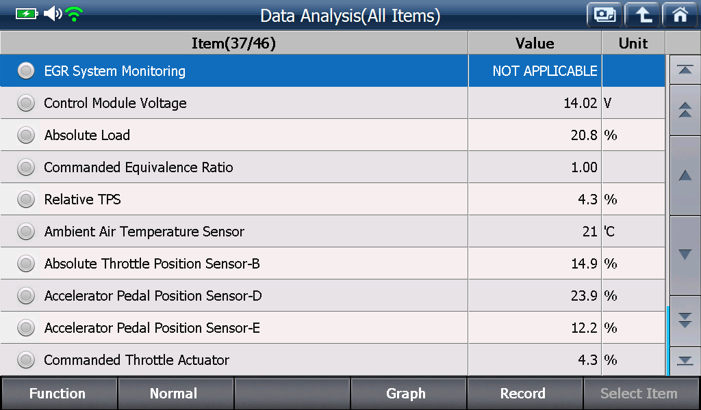Move down one row with single down arrow
This screenshot has height=410, width=701.
[685, 255]
